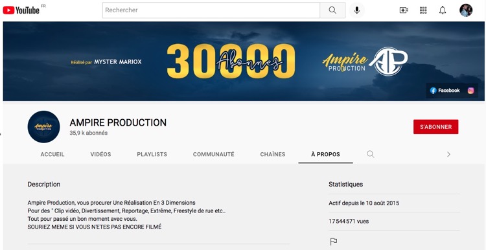Image resolution: width=486 pixels, height=250 pixels.
Task: Click the '17 544 571 vues' statistic
Action: click(x=349, y=222)
